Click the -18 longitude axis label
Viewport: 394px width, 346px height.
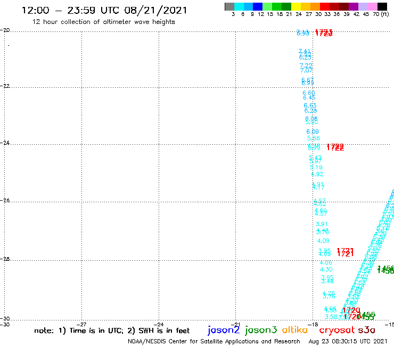tap(313, 324)
